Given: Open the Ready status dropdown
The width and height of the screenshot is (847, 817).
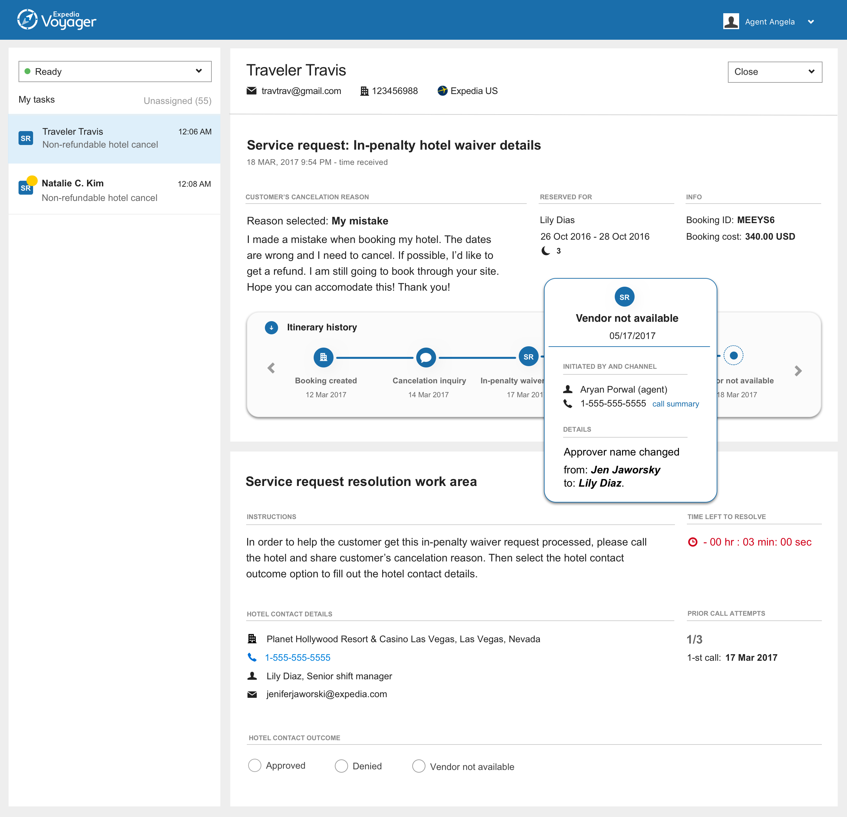Looking at the screenshot, I should tap(115, 71).
